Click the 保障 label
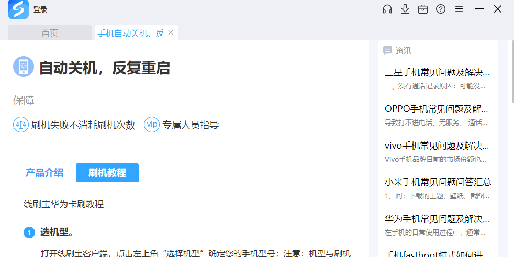Viewport: 514px width, 257px height. tap(24, 100)
